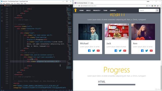The height and width of the screenshot is (91, 162).
Task: Click the split editor icon in VS Code
Action: click(69, 6)
